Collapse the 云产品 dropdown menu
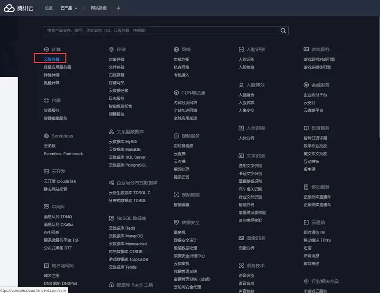This screenshot has width=380, height=293. point(68,8)
